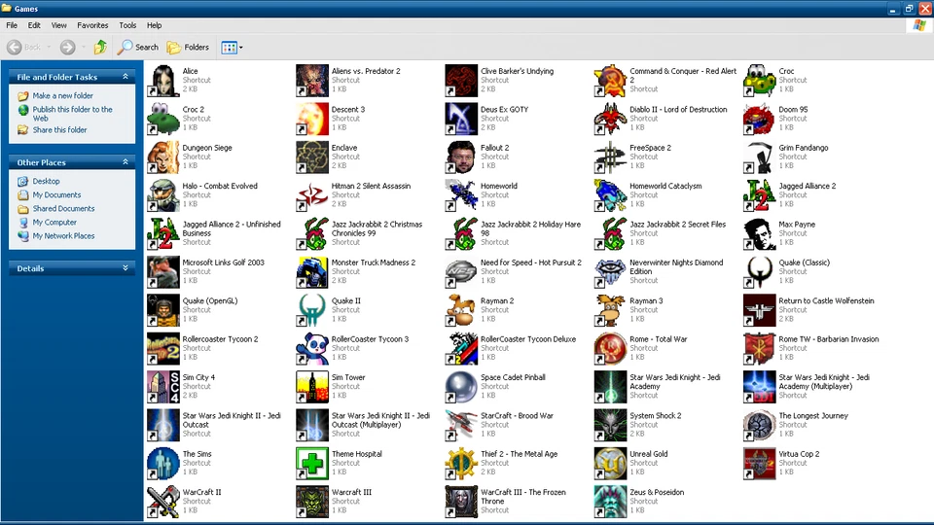Viewport: 934px width, 525px height.
Task: Select the Unreal Gold icon
Action: tap(610, 463)
